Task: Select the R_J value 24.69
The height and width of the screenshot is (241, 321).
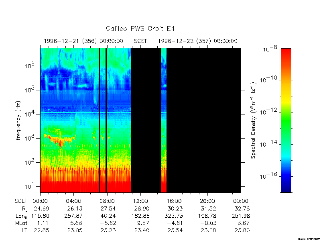Action: click(42, 208)
